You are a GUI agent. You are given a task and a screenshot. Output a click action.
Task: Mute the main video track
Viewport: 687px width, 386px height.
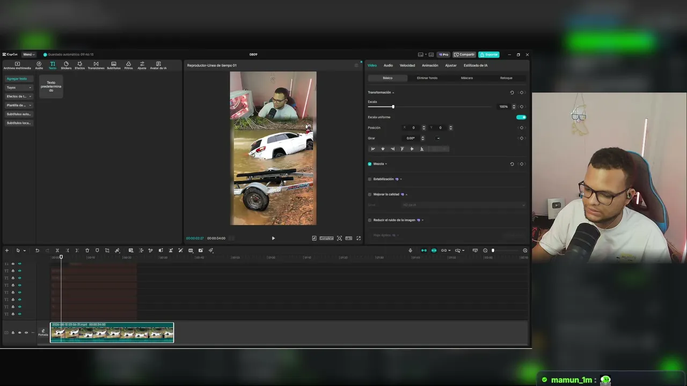[x=26, y=332]
